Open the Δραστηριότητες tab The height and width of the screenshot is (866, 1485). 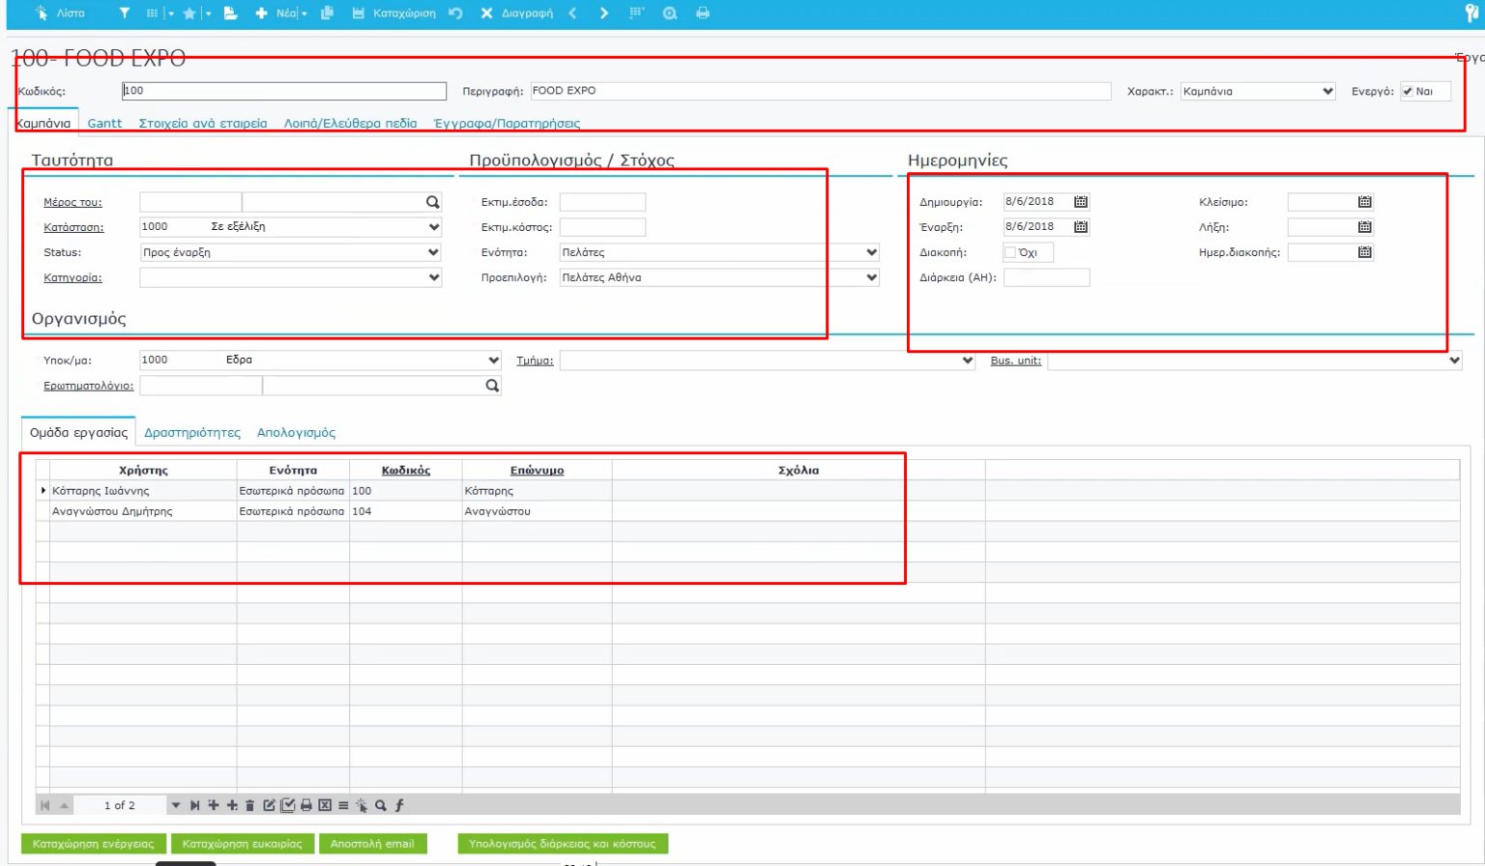tap(192, 433)
